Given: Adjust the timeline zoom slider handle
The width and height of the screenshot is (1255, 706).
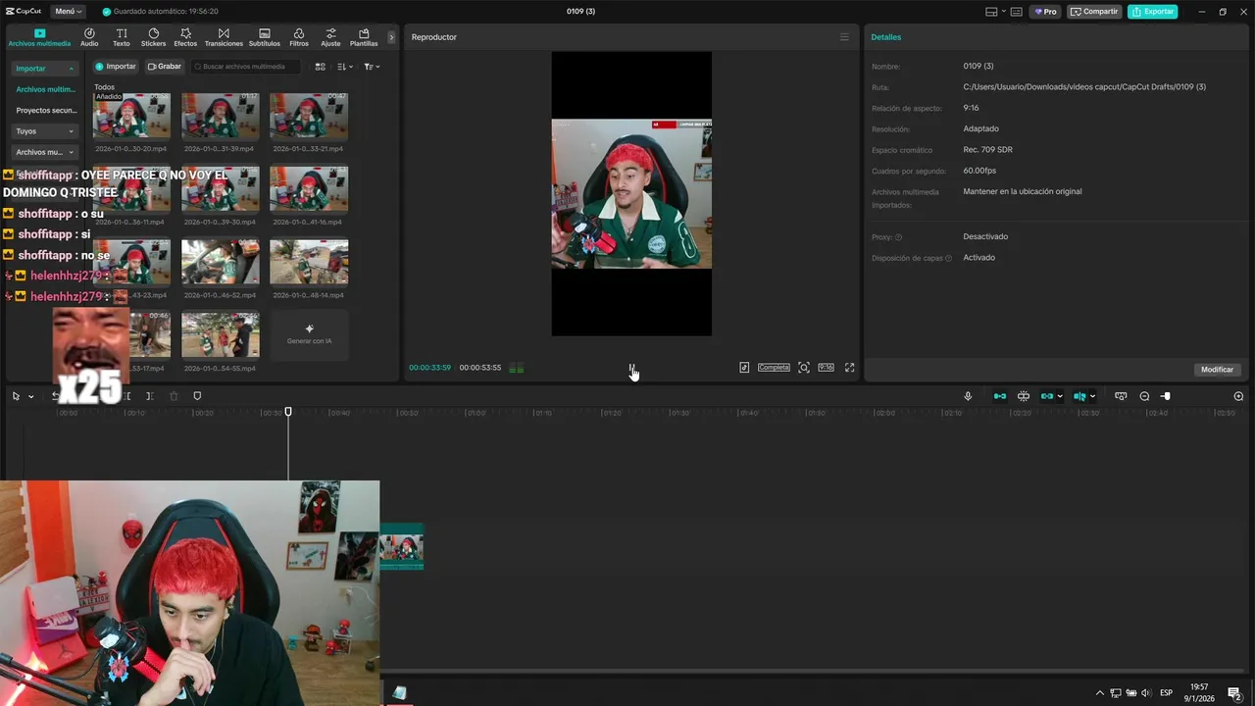Looking at the screenshot, I should click(1165, 396).
